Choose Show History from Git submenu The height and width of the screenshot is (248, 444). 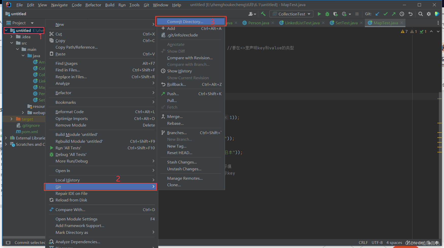pos(179,71)
